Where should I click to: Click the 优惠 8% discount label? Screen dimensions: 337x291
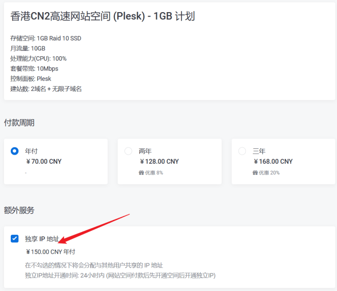pyautogui.click(x=154, y=173)
